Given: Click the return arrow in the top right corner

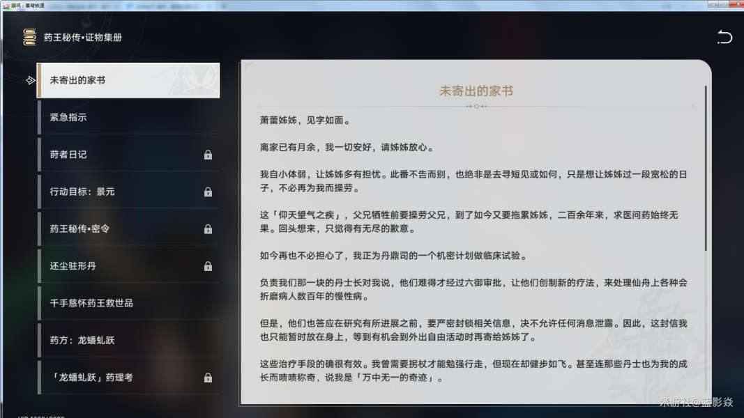Looking at the screenshot, I should [x=724, y=37].
